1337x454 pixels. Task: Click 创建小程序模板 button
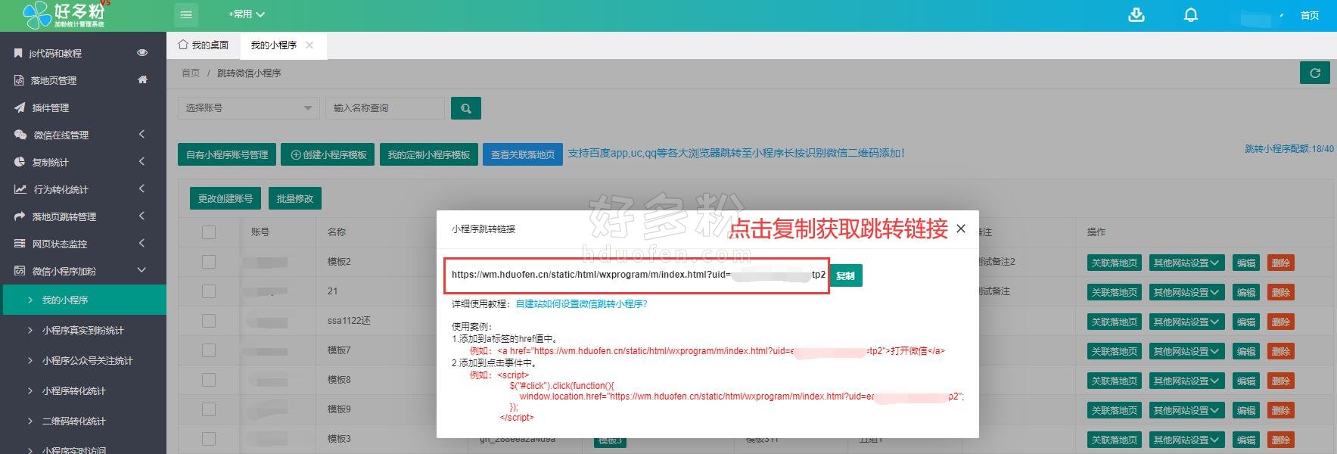[328, 154]
